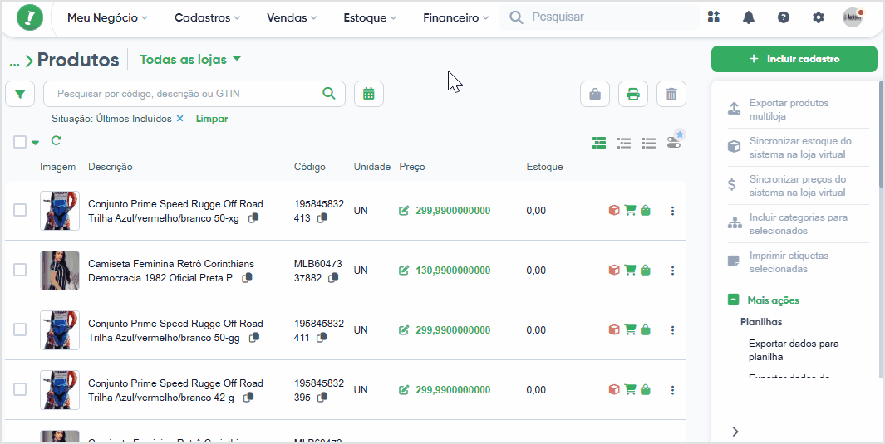
Task: Remove the Últimos Incluídos filter tag
Action: [x=180, y=119]
